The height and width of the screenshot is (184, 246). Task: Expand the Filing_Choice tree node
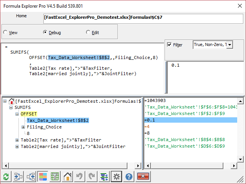(x=23, y=127)
